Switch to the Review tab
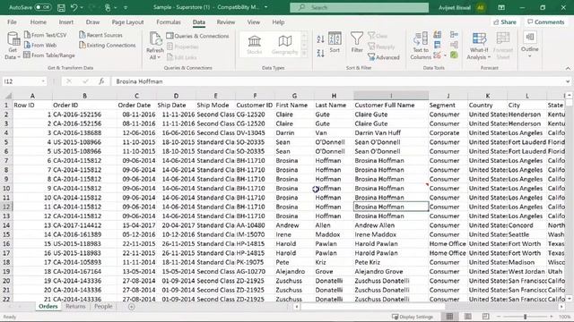This screenshot has width=574, height=322. pyautogui.click(x=226, y=22)
